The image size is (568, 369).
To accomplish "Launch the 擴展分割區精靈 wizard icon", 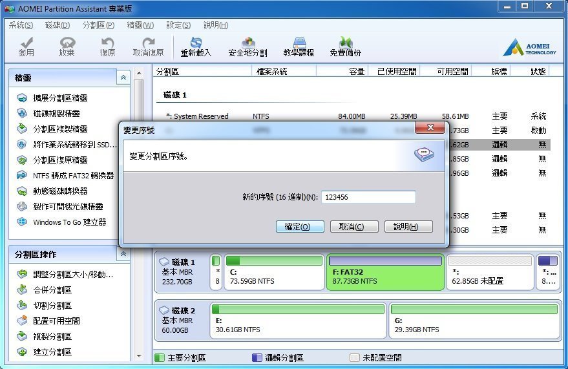I will pyautogui.click(x=22, y=98).
